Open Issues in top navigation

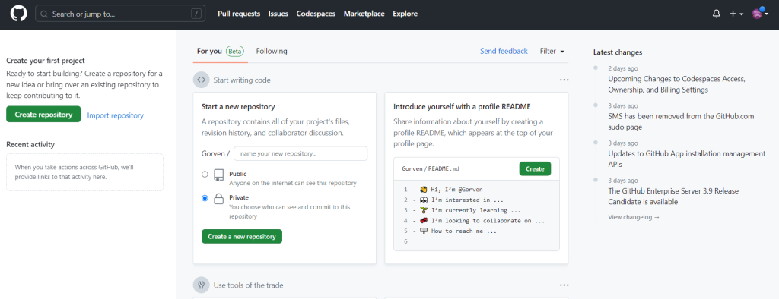point(278,14)
